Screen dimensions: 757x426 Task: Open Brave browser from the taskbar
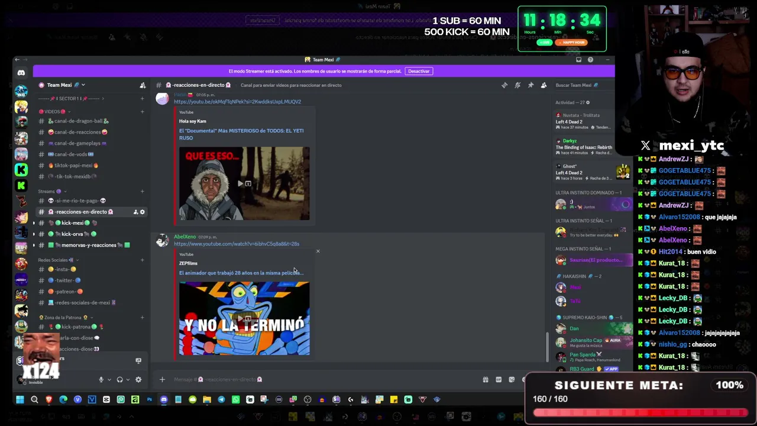point(48,399)
